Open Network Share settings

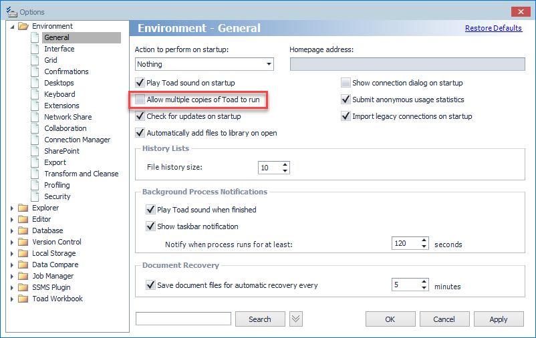(x=68, y=117)
